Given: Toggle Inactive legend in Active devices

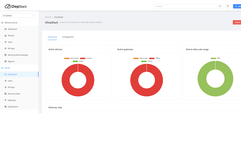Looking at the screenshot, I should pos(86,58).
